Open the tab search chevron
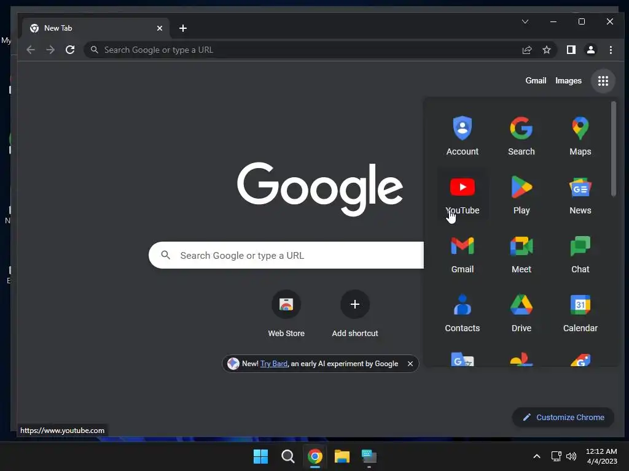This screenshot has width=629, height=471. tap(525, 21)
